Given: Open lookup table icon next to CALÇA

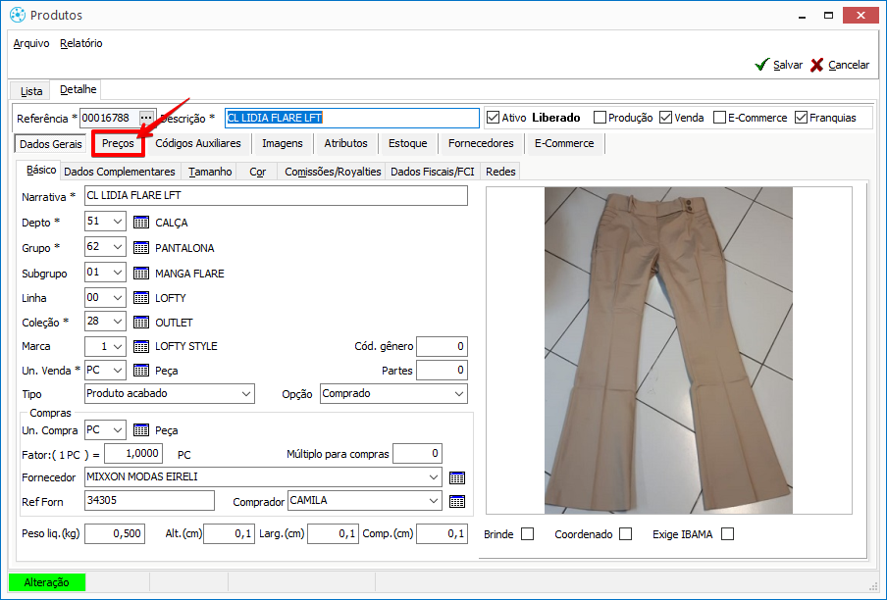Looking at the screenshot, I should (x=141, y=222).
